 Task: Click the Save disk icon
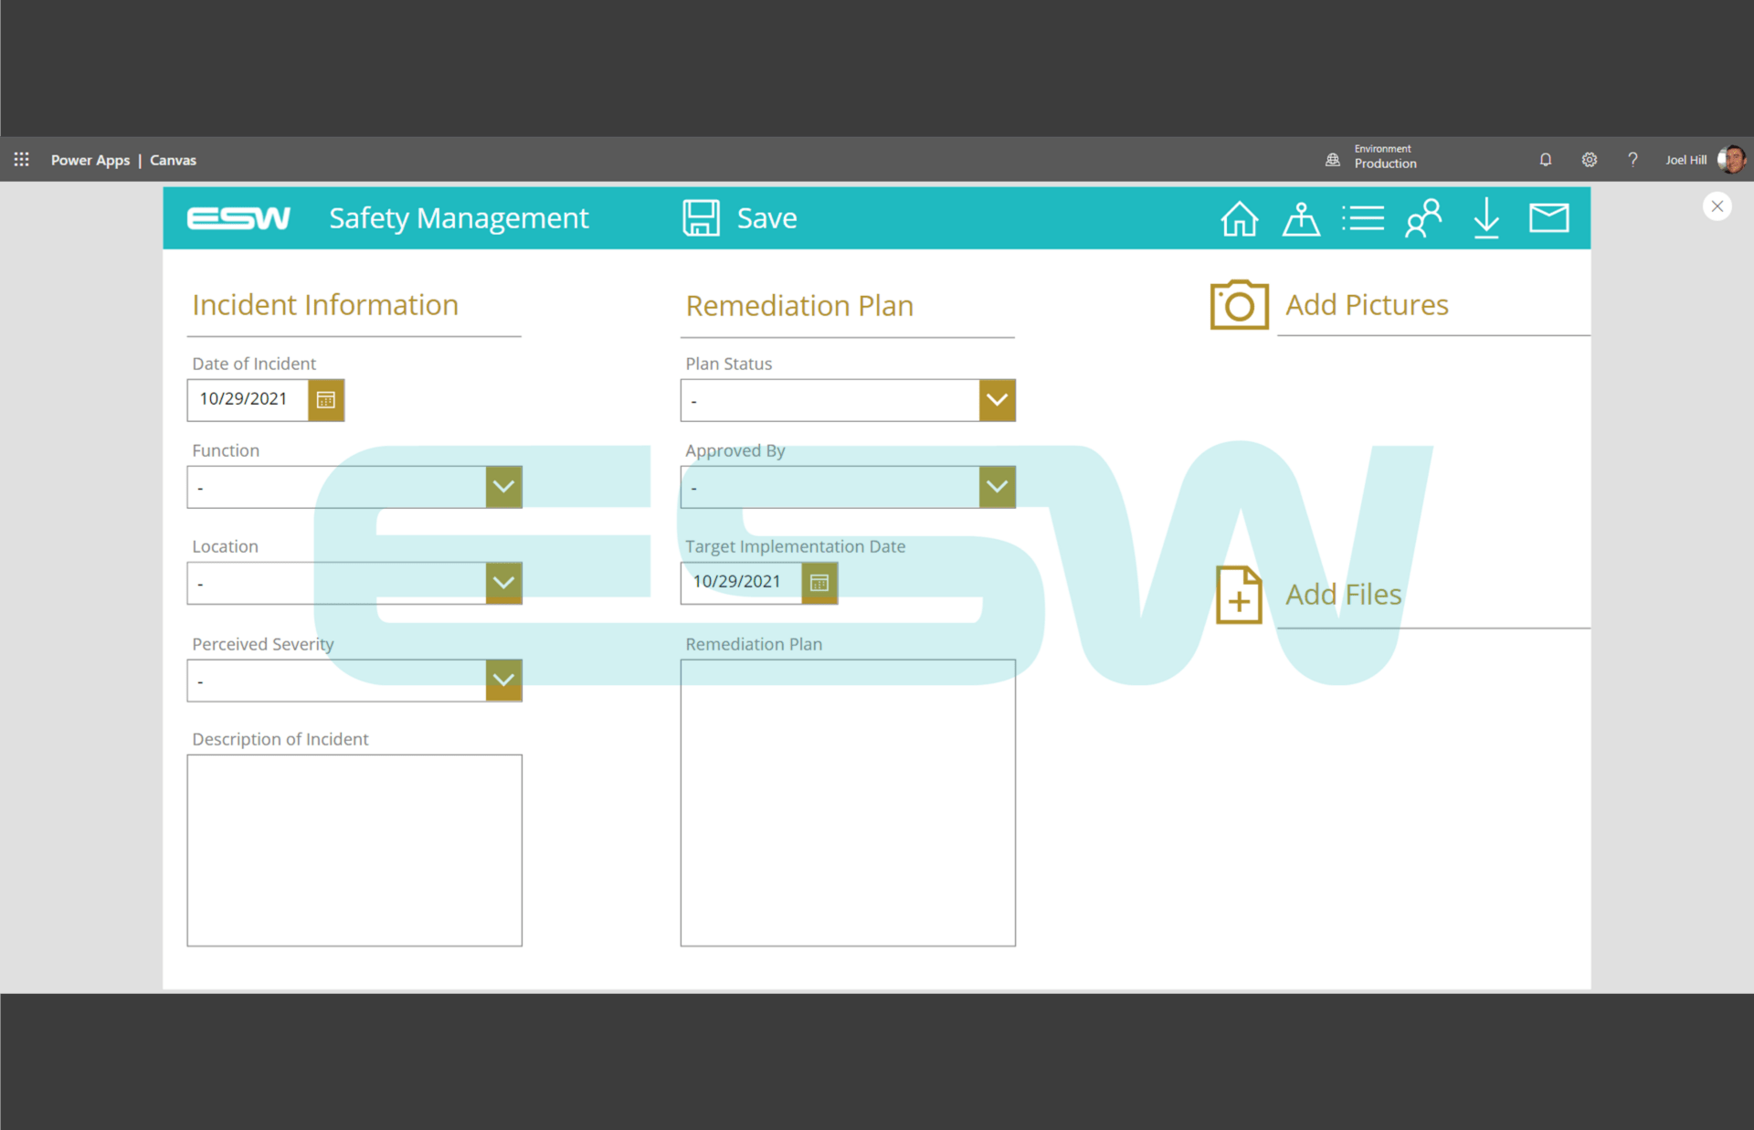pos(701,217)
